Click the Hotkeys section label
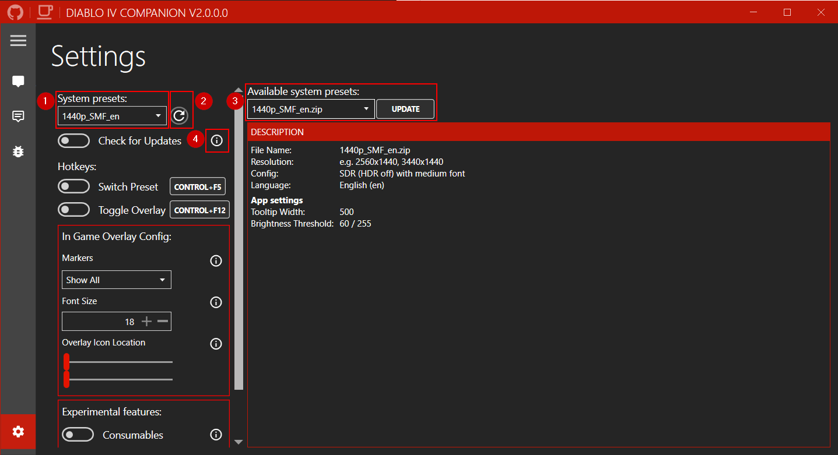This screenshot has width=838, height=455. coord(77,167)
